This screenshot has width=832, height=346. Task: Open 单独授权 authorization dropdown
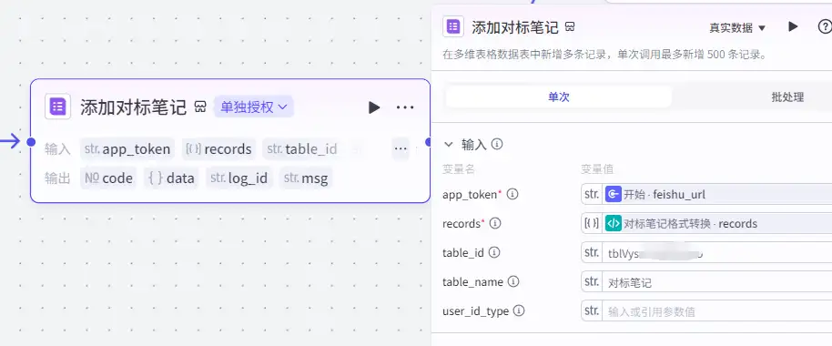coord(254,107)
